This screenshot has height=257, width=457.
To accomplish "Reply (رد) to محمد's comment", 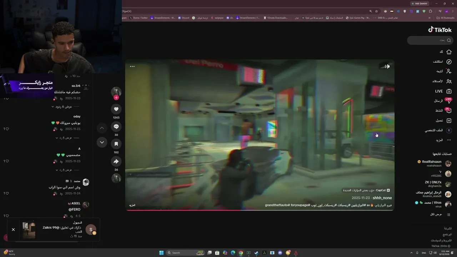I will point(61,193).
